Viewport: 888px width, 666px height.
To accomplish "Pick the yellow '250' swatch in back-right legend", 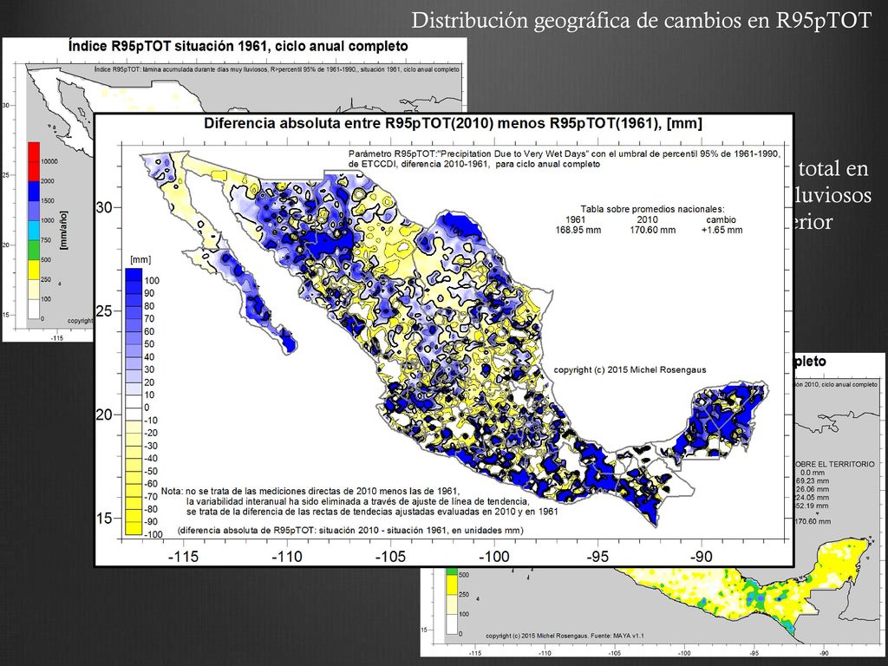I will tap(451, 585).
